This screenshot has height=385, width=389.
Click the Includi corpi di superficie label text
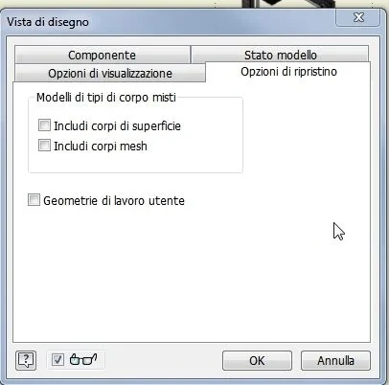click(117, 125)
